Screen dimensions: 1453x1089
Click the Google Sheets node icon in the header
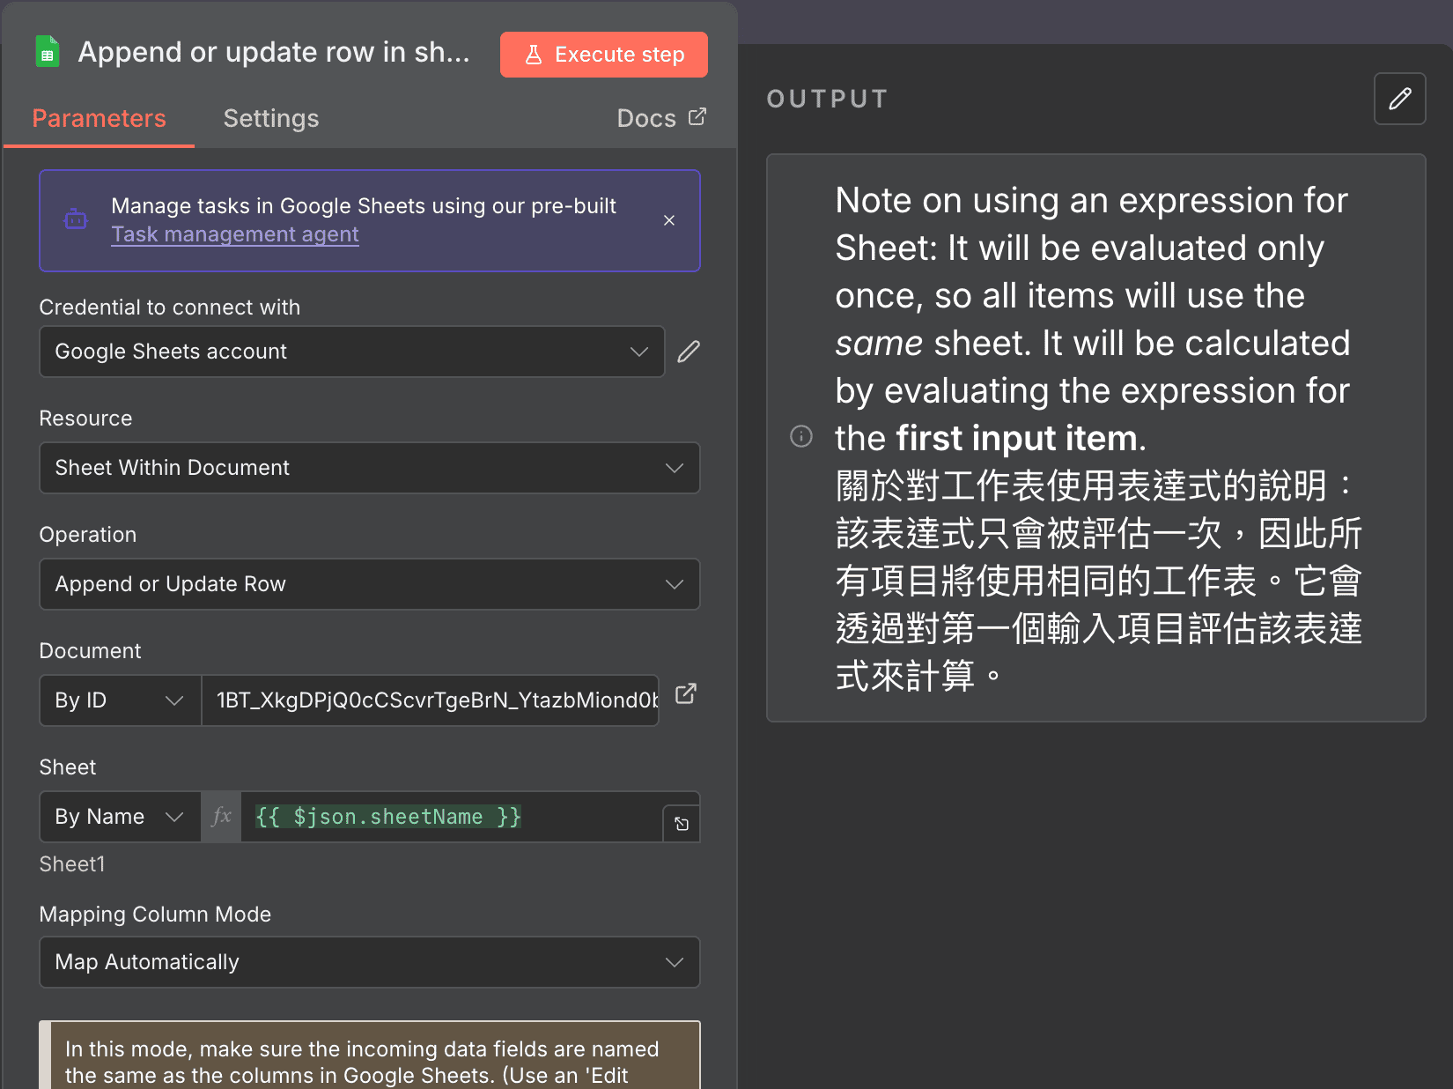click(x=47, y=51)
